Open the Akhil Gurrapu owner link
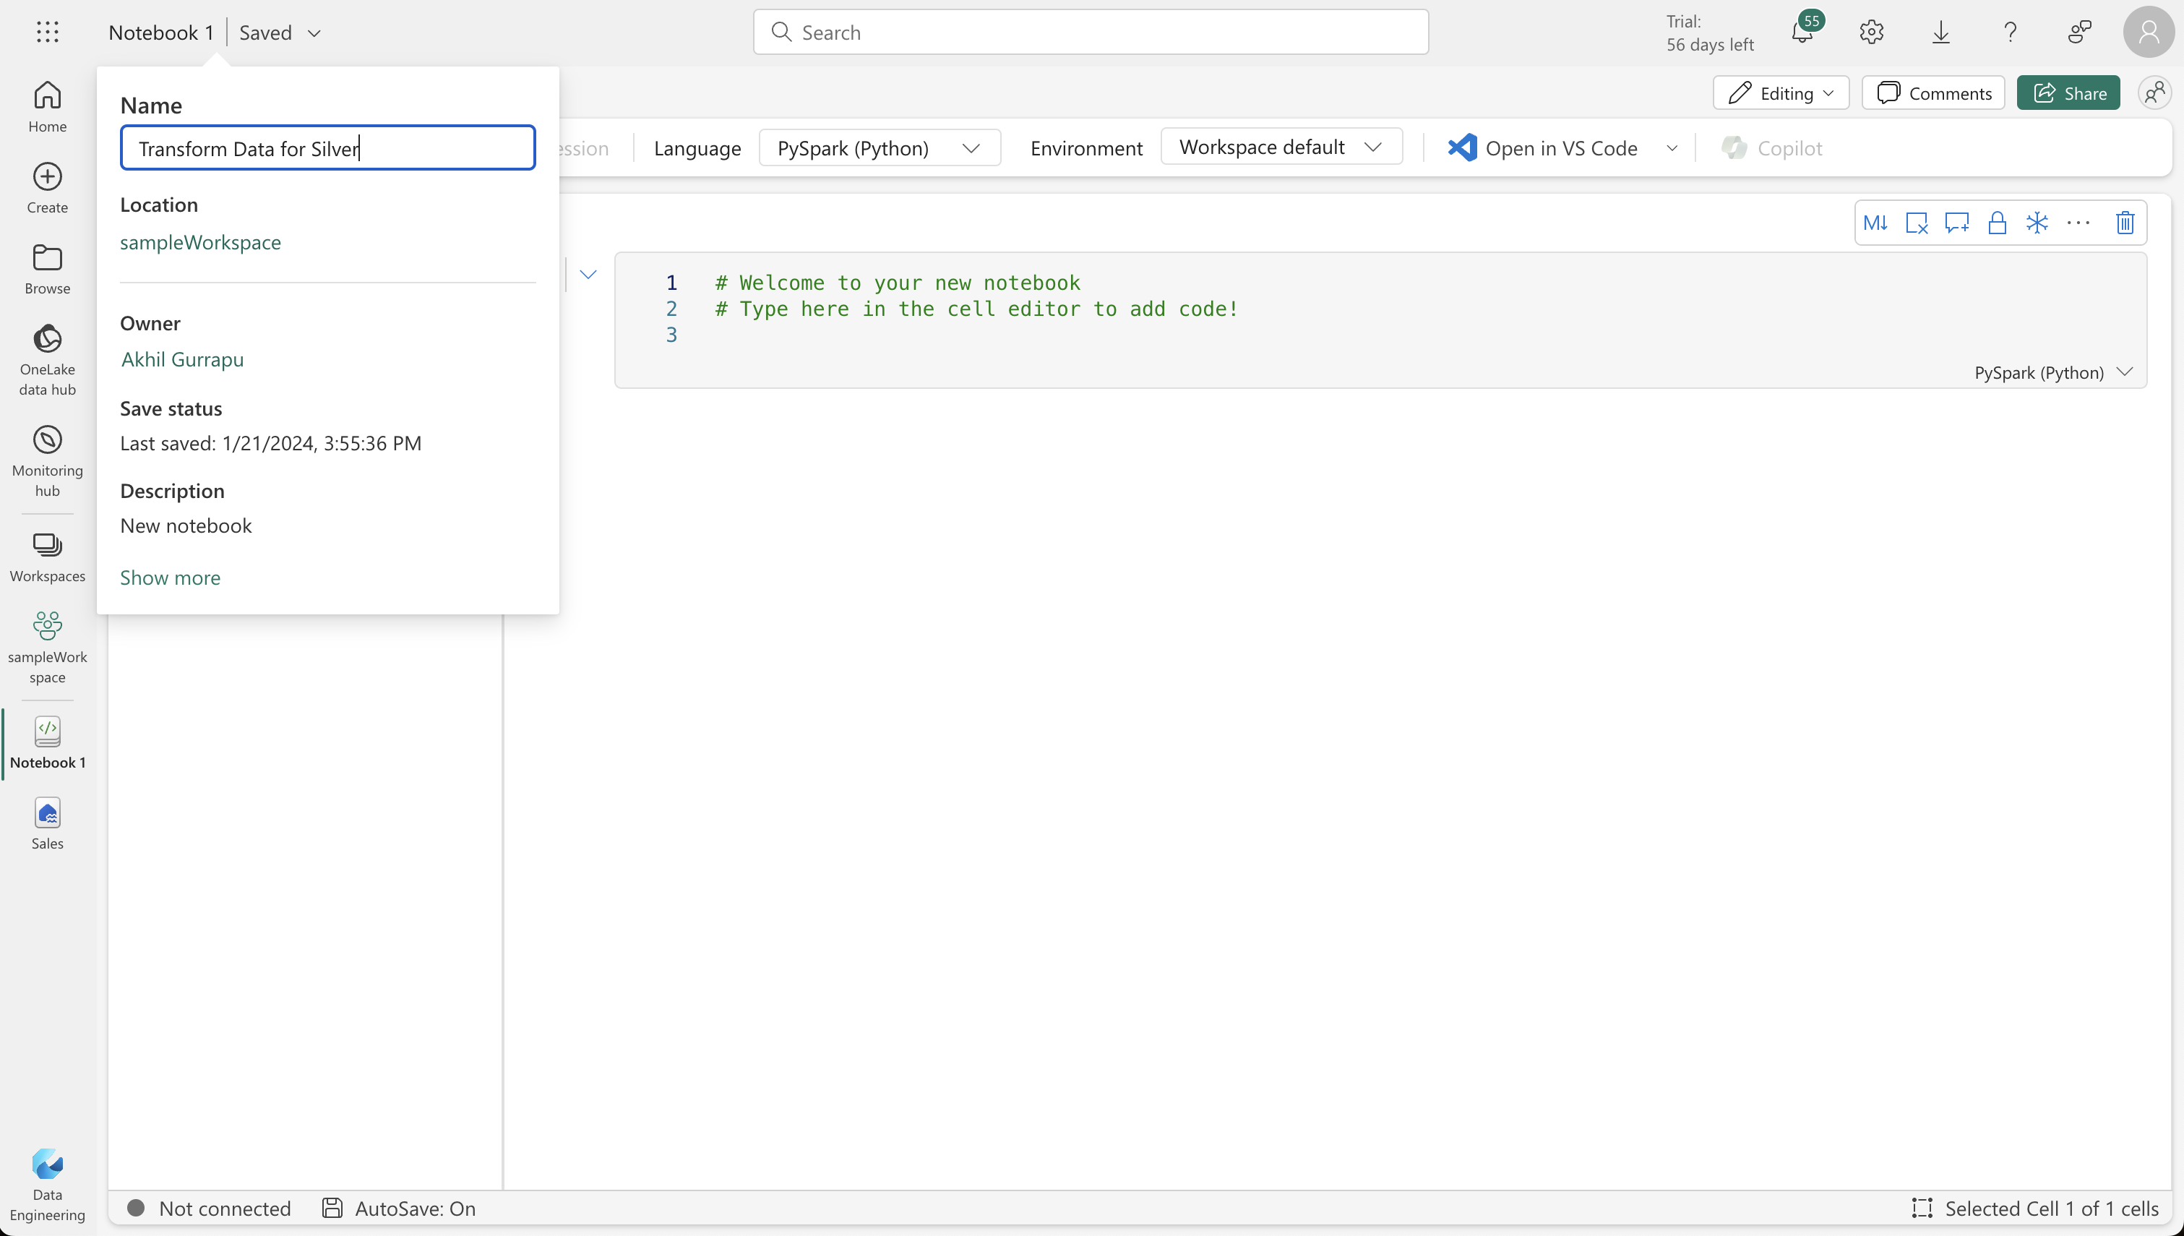Image resolution: width=2184 pixels, height=1236 pixels. 182,359
